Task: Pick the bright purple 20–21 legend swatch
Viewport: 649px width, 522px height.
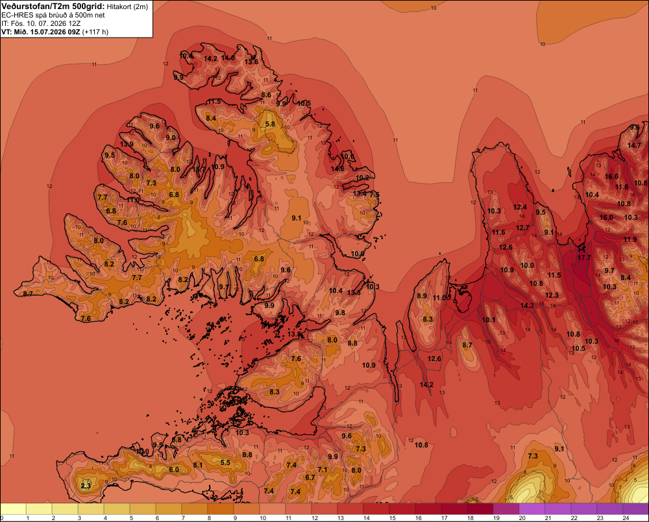Action: pos(532,509)
